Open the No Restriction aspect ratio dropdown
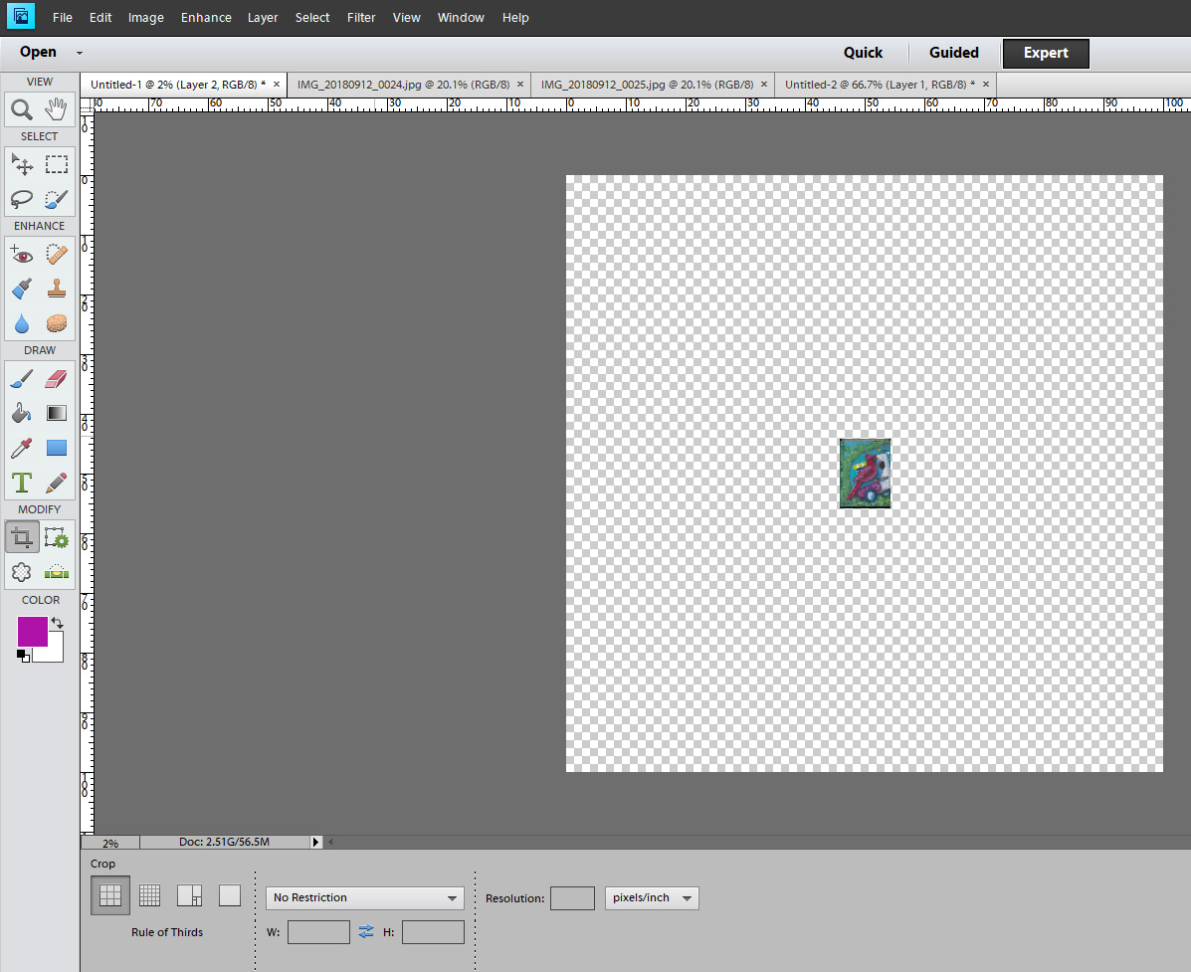This screenshot has height=972, width=1191. (x=364, y=897)
